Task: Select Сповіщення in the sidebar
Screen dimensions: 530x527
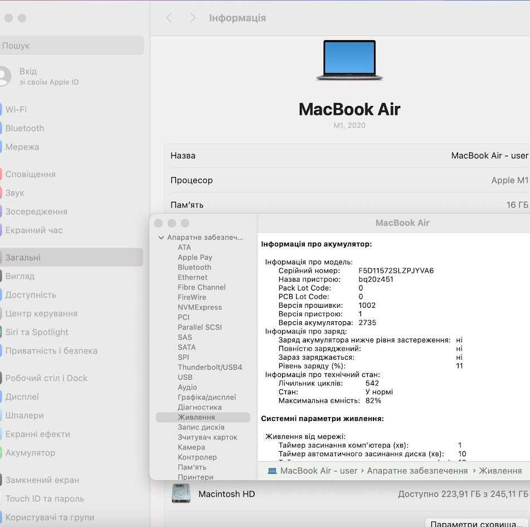Action: coord(31,174)
